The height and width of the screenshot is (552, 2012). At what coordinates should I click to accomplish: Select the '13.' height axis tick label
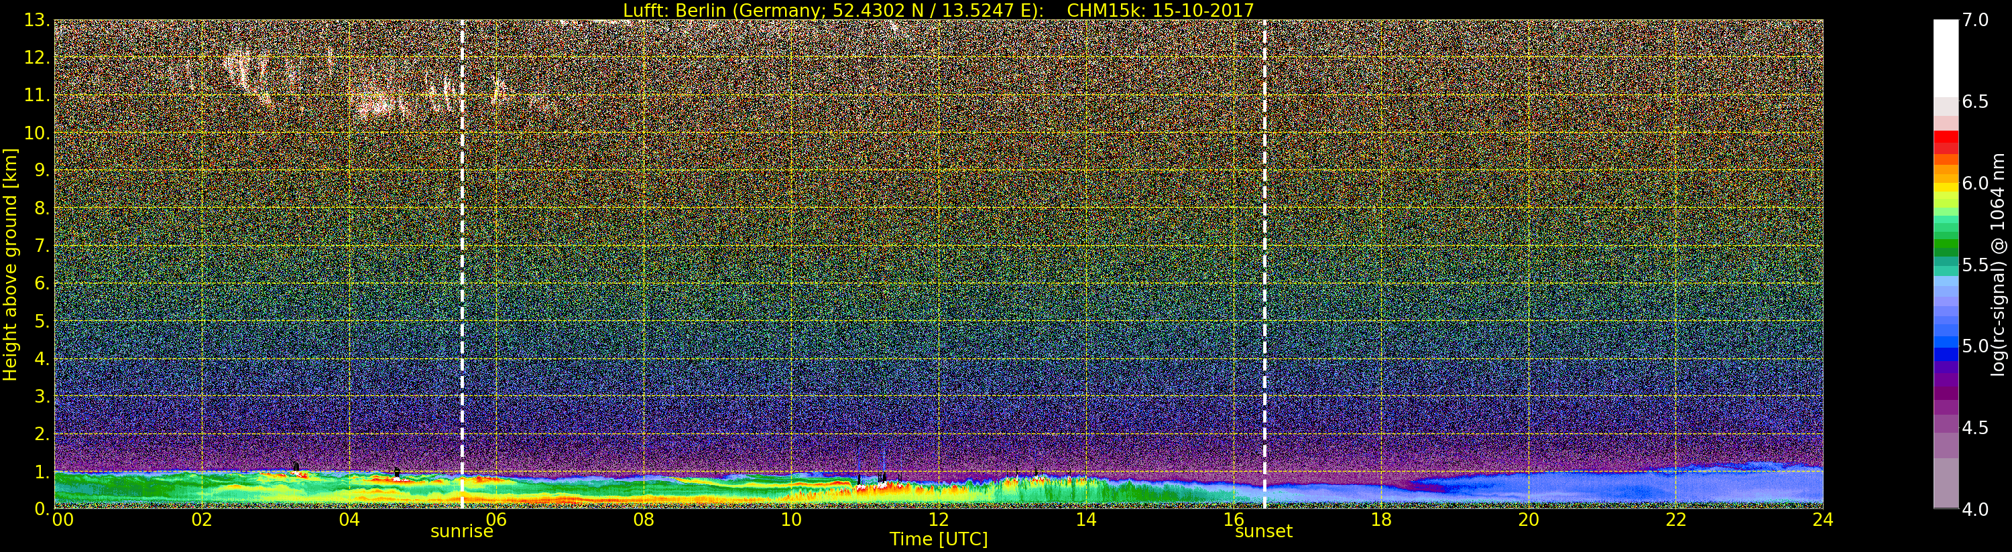[x=38, y=20]
